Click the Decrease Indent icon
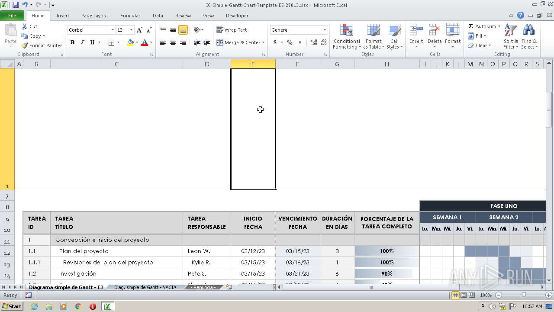The image size is (554, 312). 197,42
